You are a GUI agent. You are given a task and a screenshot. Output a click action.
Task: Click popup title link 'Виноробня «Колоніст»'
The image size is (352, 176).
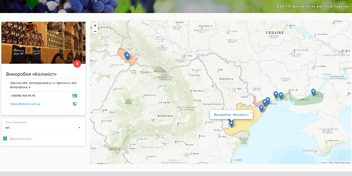tap(231, 115)
